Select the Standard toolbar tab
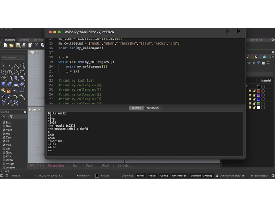 [10, 40]
